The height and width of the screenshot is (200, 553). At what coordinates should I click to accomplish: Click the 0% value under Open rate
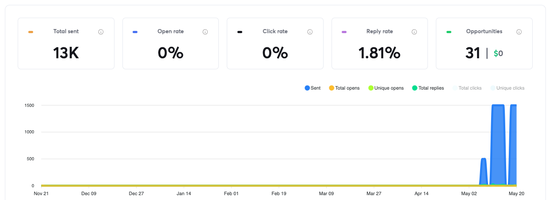(x=171, y=53)
